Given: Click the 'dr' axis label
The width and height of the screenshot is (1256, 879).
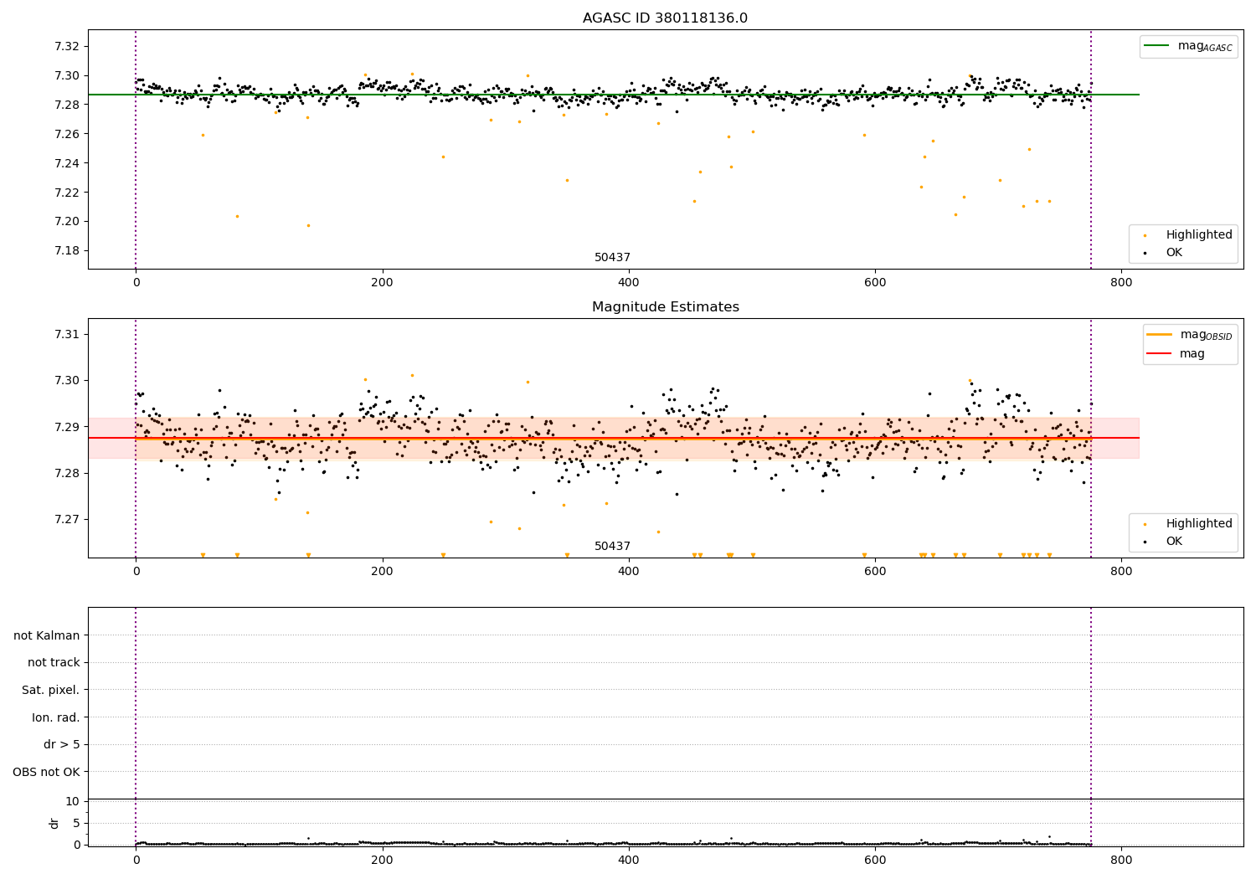Looking at the screenshot, I should click(x=54, y=823).
